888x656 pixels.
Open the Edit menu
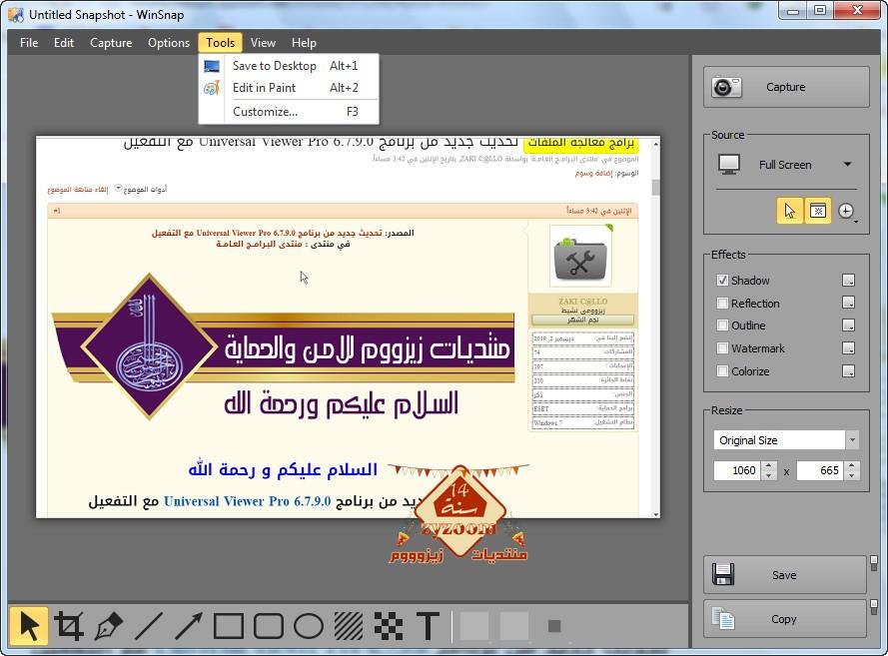64,43
